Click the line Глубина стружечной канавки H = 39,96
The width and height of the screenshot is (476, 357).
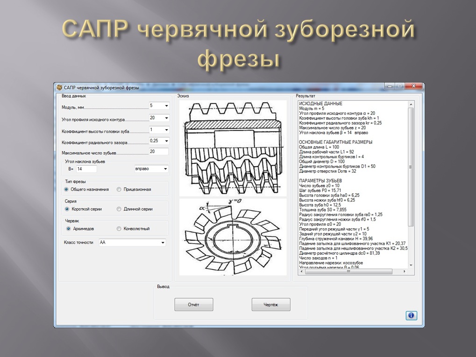pyautogui.click(x=336, y=239)
